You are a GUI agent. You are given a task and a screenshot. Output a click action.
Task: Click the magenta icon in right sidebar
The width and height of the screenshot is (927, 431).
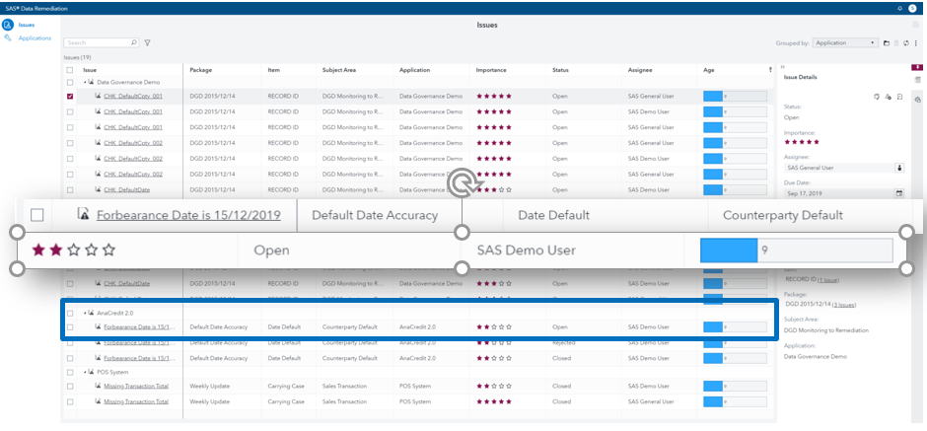click(x=917, y=67)
